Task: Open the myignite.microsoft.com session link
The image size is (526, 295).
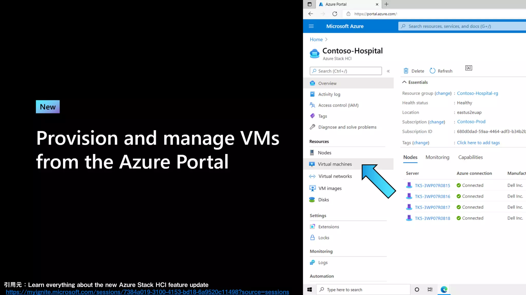Action: coord(147,292)
